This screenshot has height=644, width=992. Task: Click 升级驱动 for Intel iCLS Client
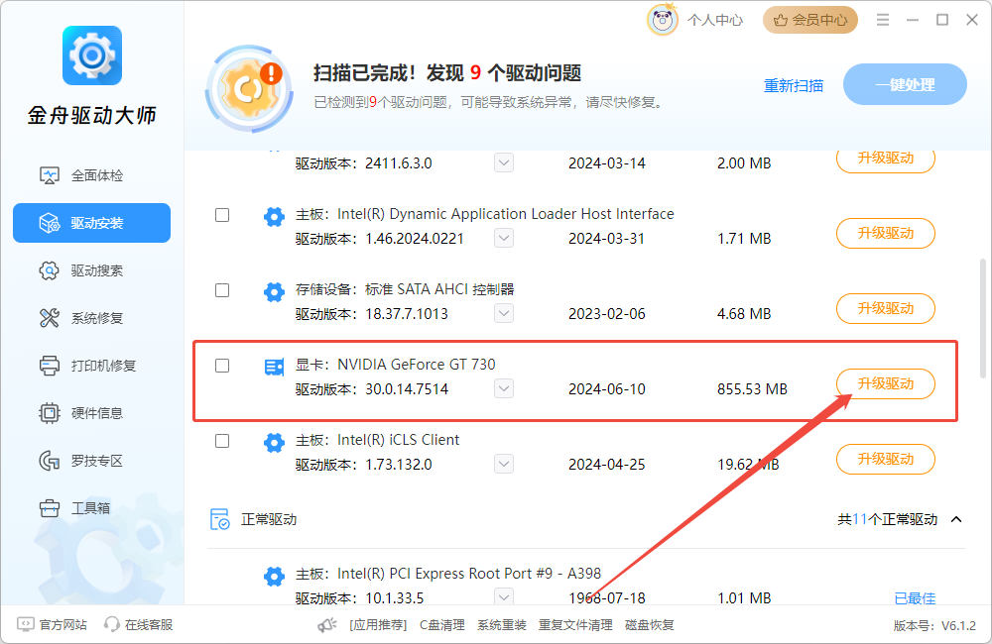pos(886,459)
